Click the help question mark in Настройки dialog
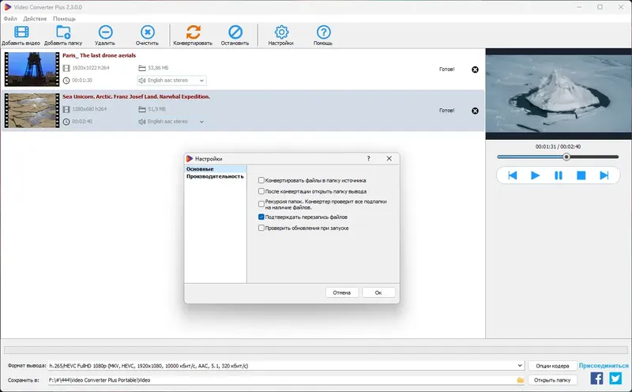Image resolution: width=632 pixels, height=392 pixels. pyautogui.click(x=368, y=159)
